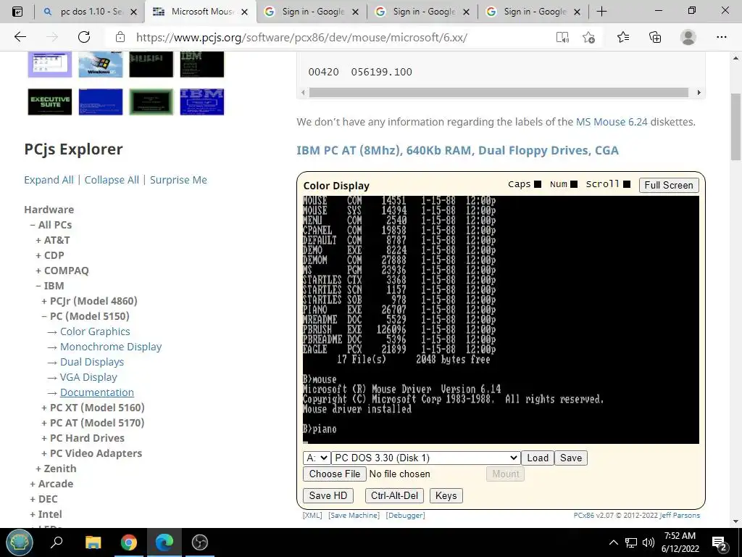
Task: Expand the Arcade tree node
Action: 51,484
